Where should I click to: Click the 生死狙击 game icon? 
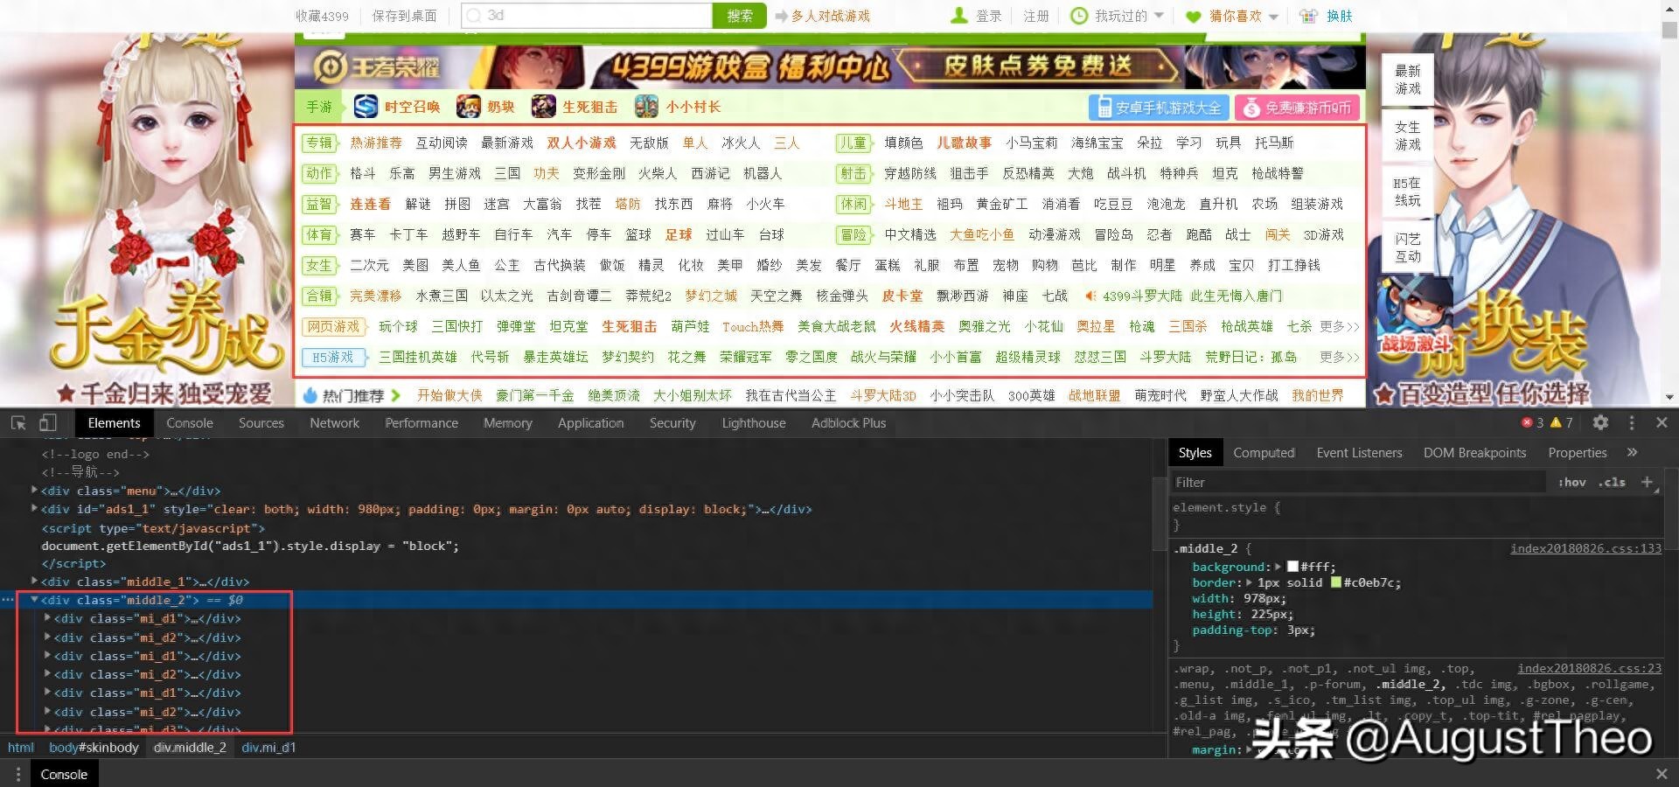(x=543, y=107)
